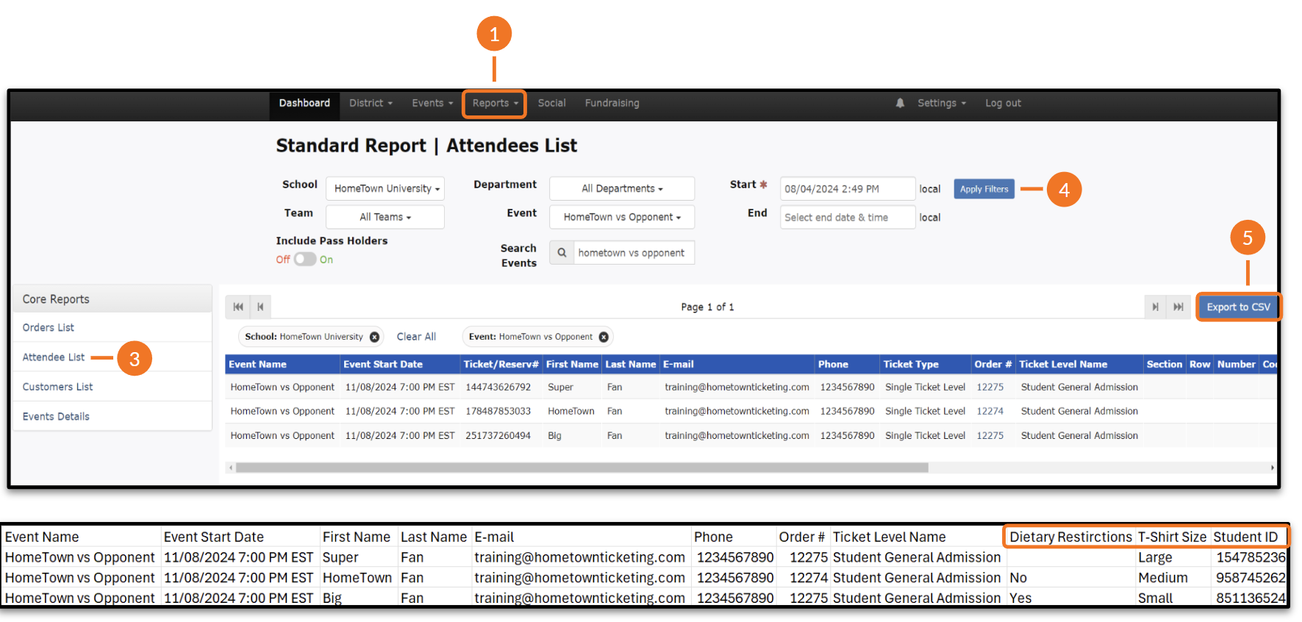Jump to the last page of results
The width and height of the screenshot is (1302, 622).
pos(1178,307)
